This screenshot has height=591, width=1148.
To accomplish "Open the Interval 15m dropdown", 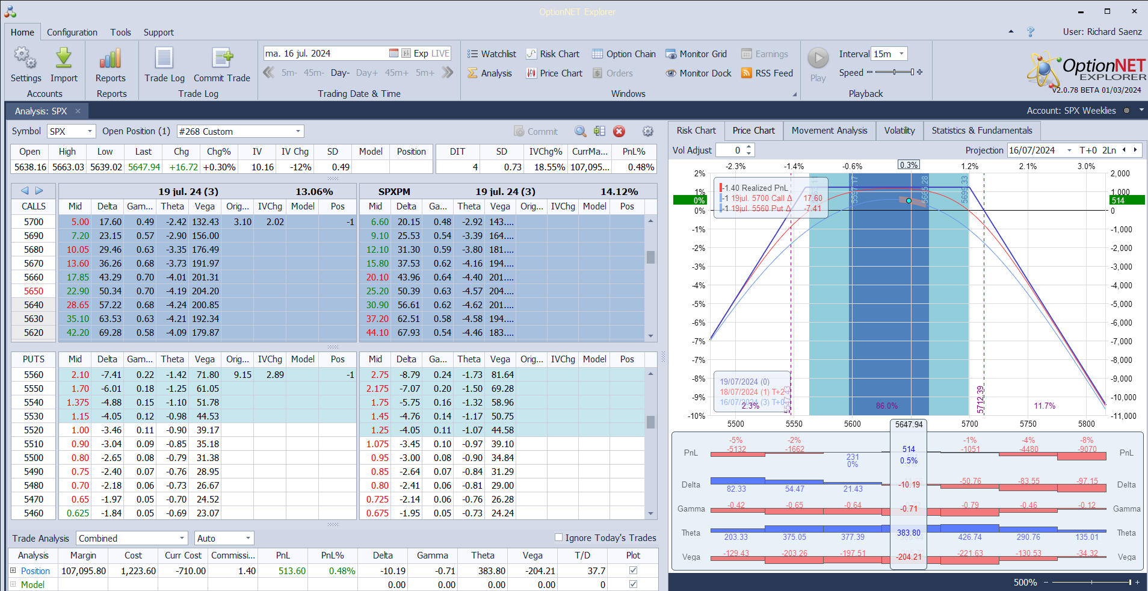I will point(901,54).
